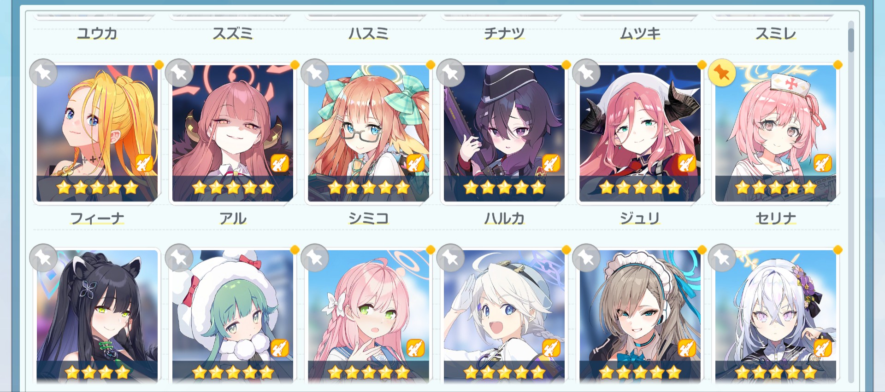Viewport: 885px width, 392px height.
Task: Pin the シミコ character card
Action: click(x=314, y=73)
